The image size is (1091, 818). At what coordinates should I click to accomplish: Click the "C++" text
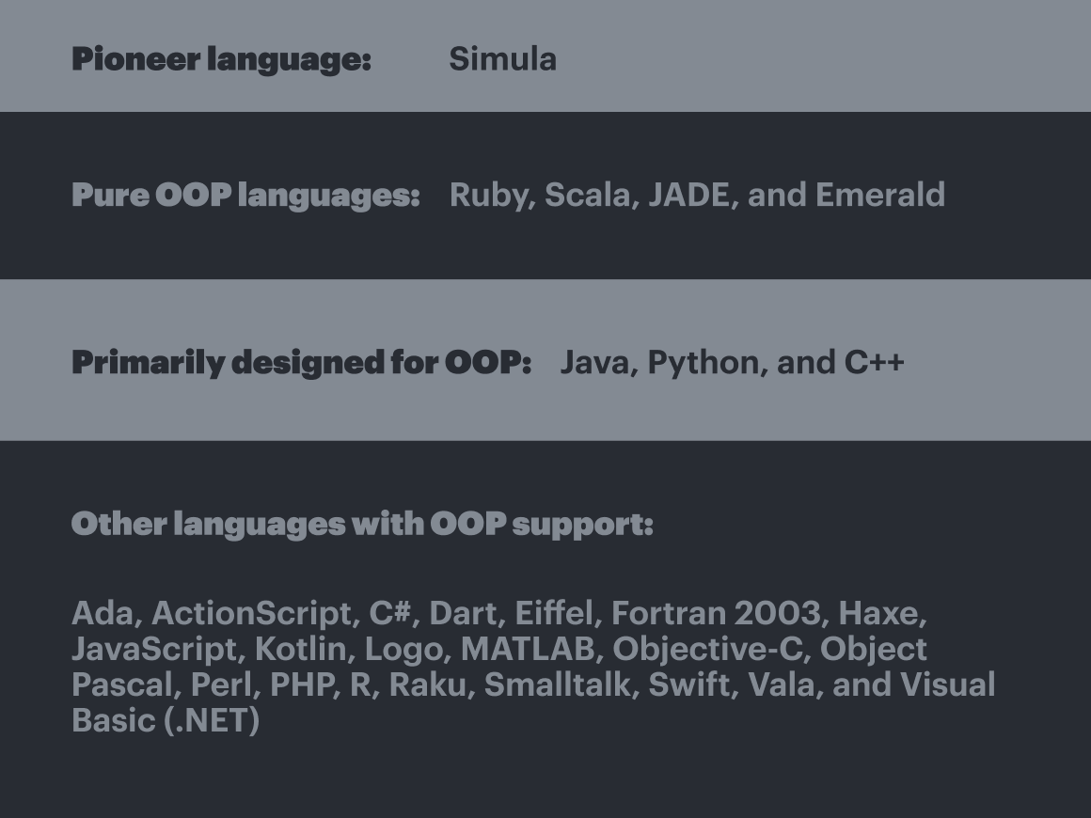click(x=874, y=363)
